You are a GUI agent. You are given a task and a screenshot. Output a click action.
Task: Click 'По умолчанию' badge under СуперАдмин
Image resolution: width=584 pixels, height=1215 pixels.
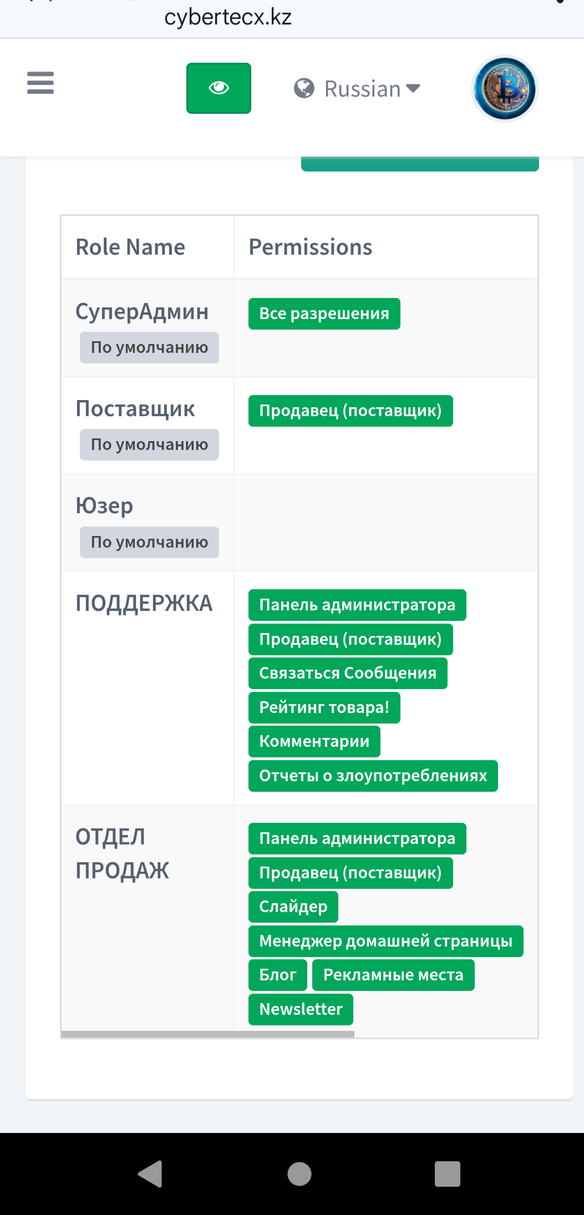pos(149,348)
